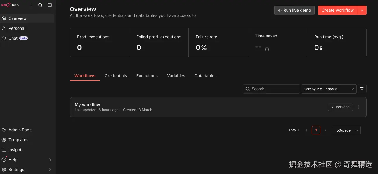Switch to the Credentials tab
Screen dimensions: 378x174
pos(116,76)
